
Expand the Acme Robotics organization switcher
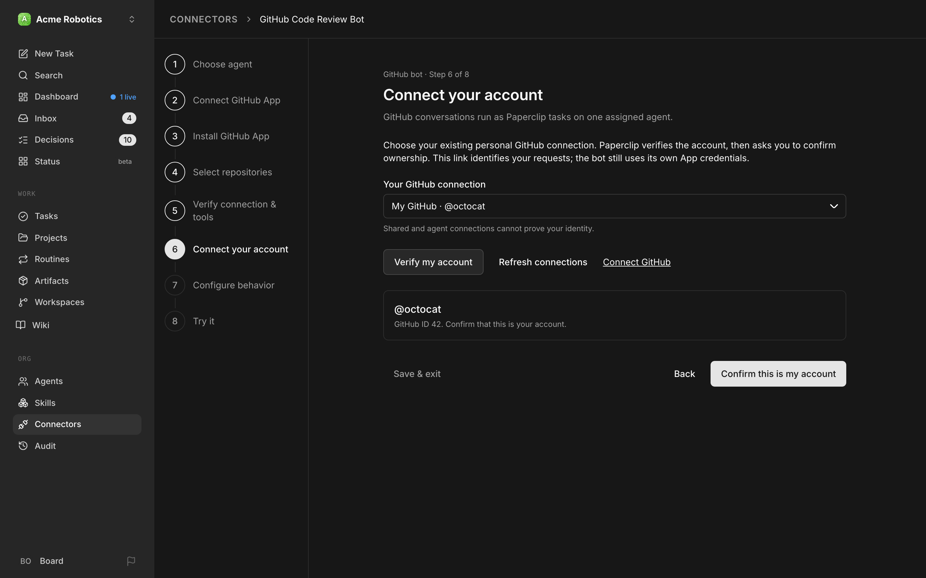pyautogui.click(x=132, y=19)
